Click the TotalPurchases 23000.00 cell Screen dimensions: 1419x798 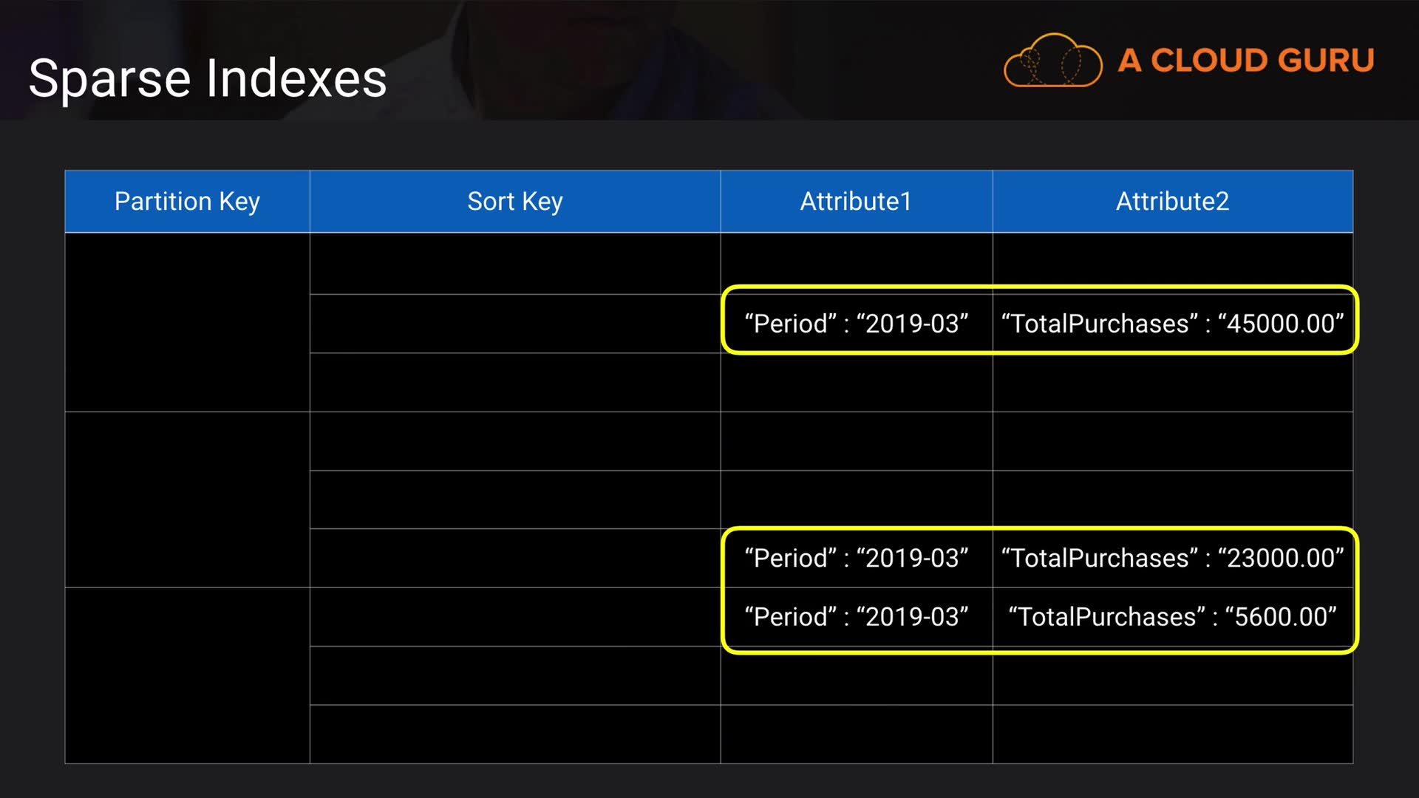tap(1172, 558)
